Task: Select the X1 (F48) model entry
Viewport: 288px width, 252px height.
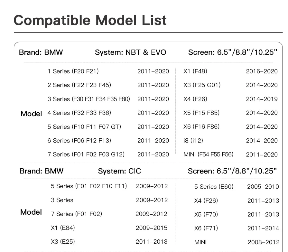Action: [x=195, y=71]
